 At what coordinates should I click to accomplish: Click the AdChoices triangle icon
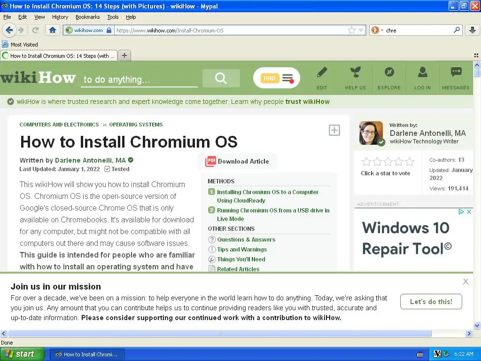pos(461,212)
